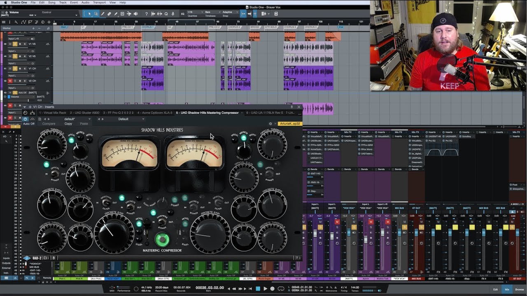Screen dimensions: 527x296
Task: Toggle the Autoscroll icon in toolbar
Action: pyautogui.click(x=250, y=14)
